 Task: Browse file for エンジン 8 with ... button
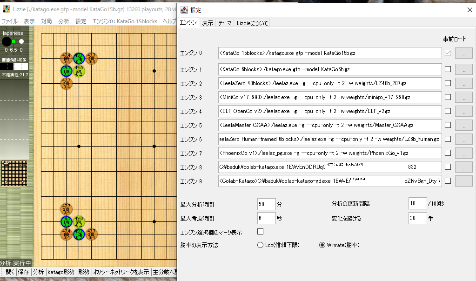463,167
